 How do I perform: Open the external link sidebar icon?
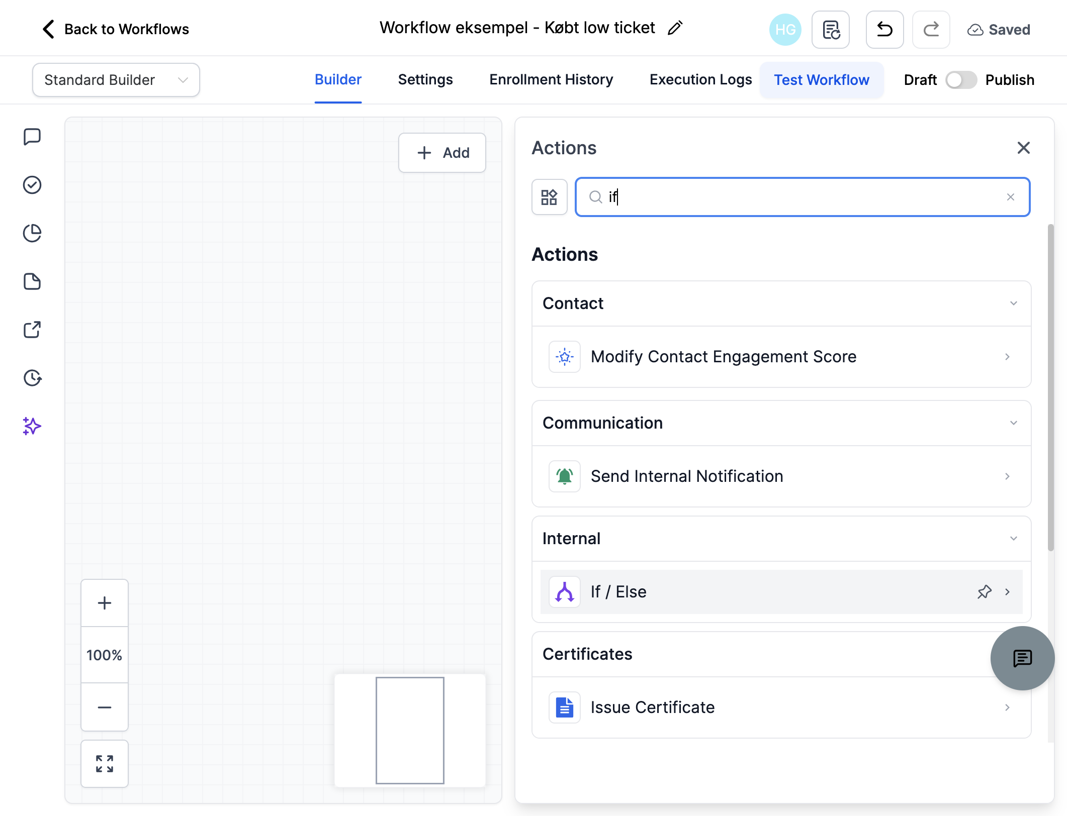coord(32,330)
